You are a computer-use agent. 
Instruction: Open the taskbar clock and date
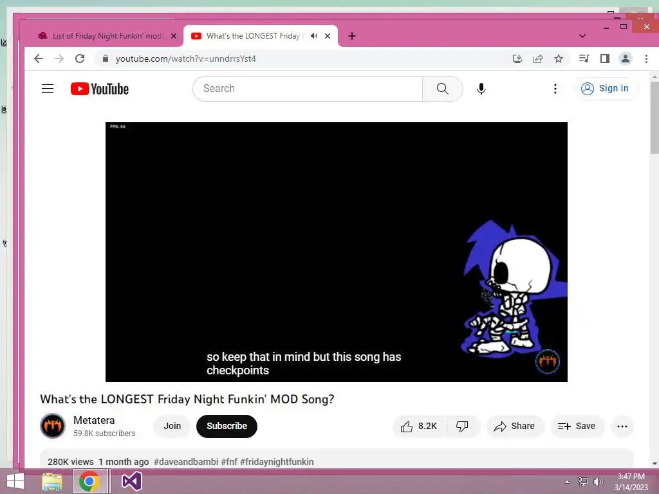click(x=631, y=482)
